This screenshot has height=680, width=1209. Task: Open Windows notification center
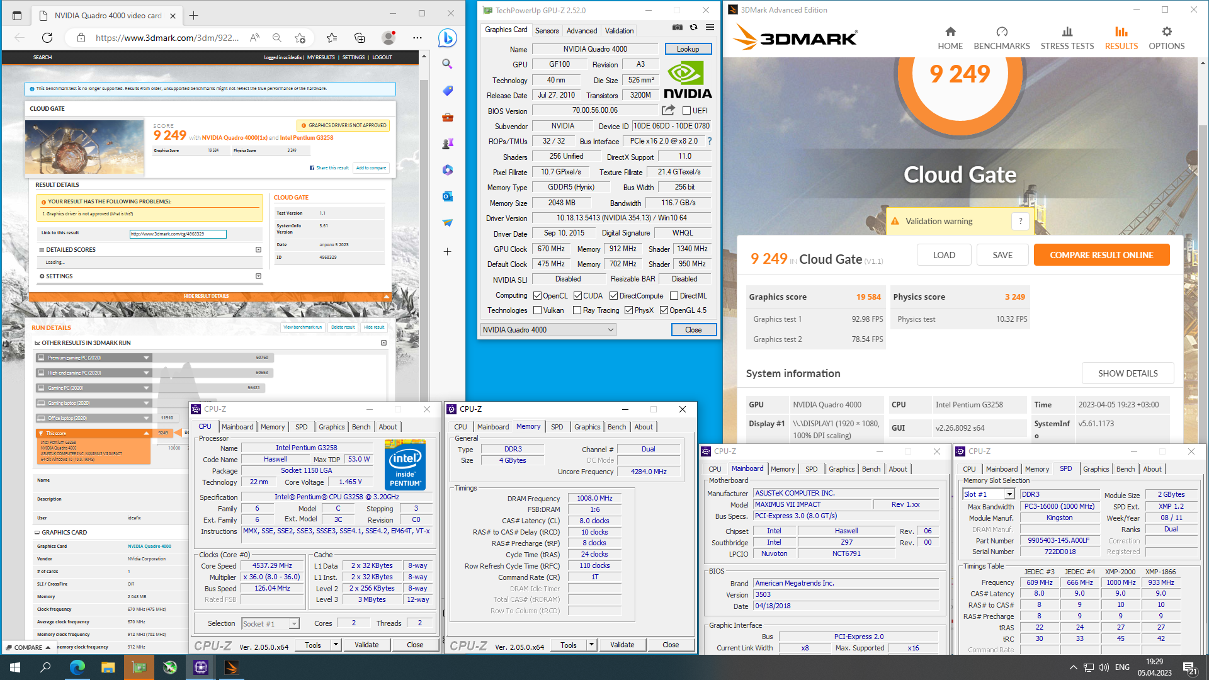pos(1189,667)
